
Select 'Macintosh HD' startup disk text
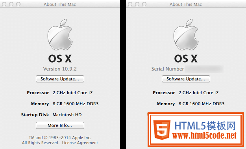click(x=67, y=115)
